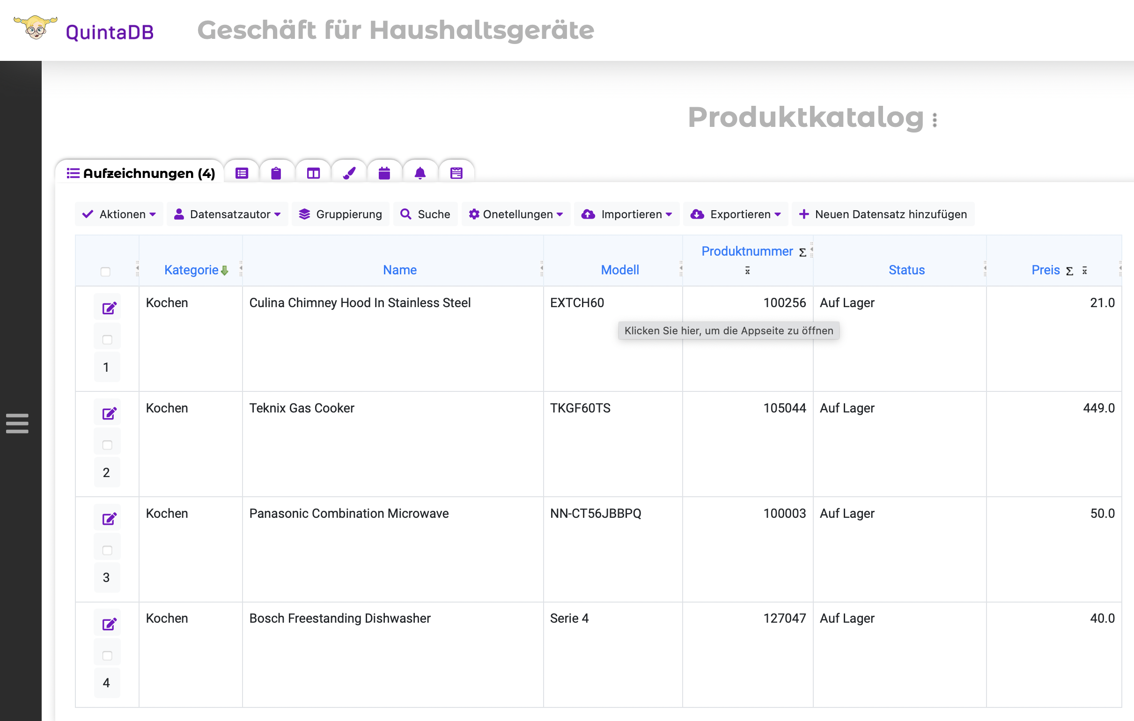Click the Gruppierung button
The image size is (1134, 721).
point(340,214)
